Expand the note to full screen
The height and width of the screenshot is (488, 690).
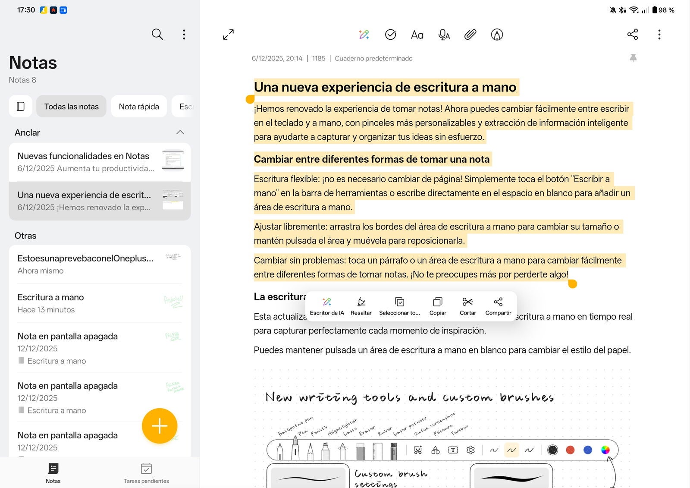point(228,35)
